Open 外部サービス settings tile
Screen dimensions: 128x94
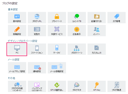point(57,30)
